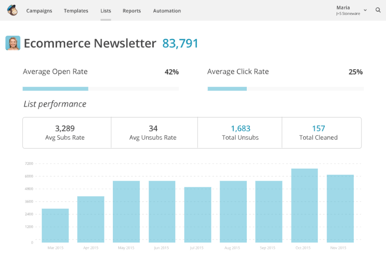
Task: Click the Mailchimp monkey logo
Action: (x=12, y=10)
